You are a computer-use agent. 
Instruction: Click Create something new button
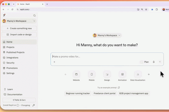(19, 28)
